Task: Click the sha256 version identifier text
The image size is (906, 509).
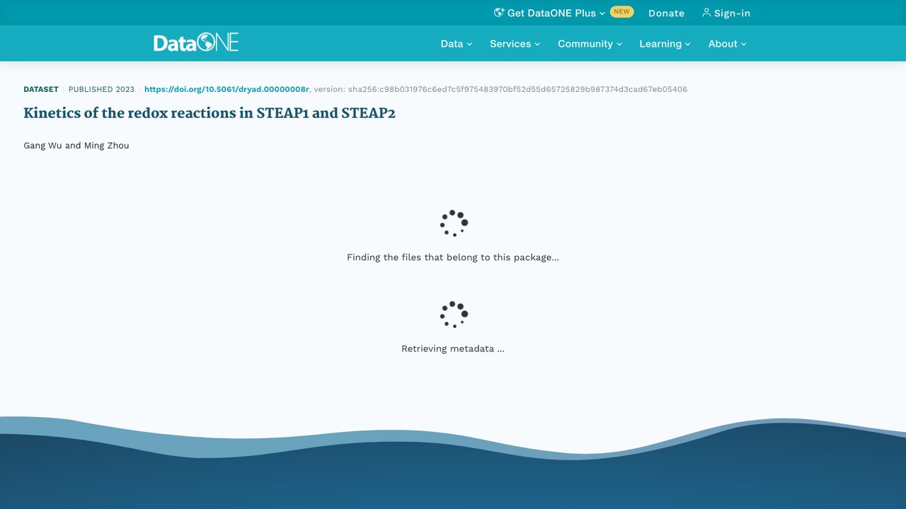Action: [x=517, y=89]
